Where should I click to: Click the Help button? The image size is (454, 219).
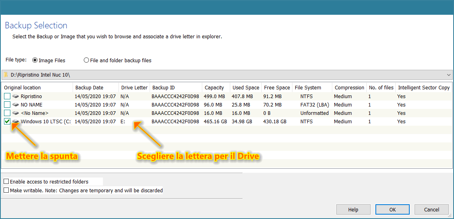pyautogui.click(x=353, y=209)
